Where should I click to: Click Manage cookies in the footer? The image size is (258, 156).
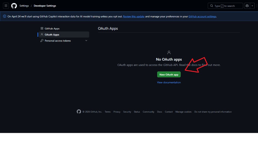coord(183,112)
